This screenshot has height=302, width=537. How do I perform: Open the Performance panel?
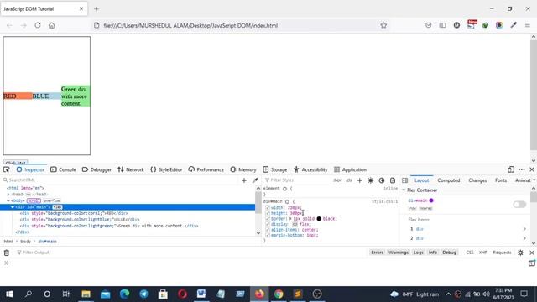click(206, 169)
